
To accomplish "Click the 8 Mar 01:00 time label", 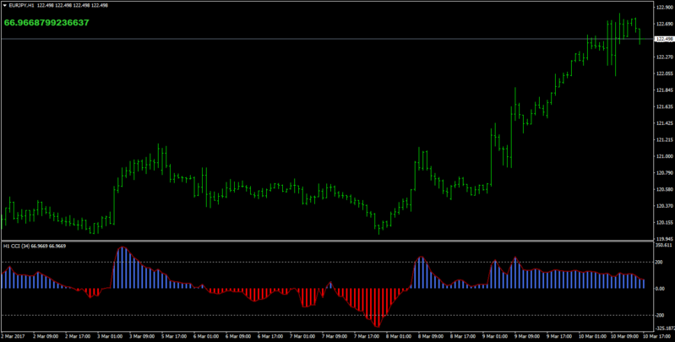I will 399,336.
